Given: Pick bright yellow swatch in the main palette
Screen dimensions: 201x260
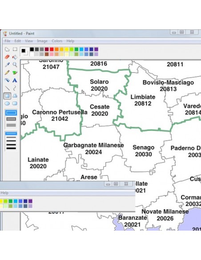Looking at the screenshot, I should pos(67,49).
